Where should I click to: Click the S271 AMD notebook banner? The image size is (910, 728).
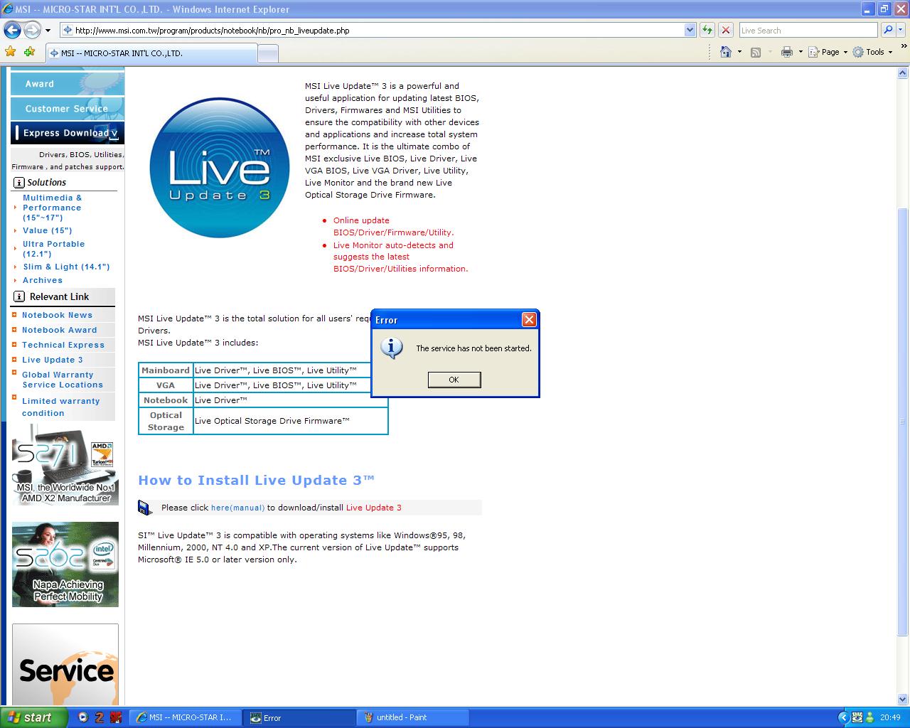(x=65, y=464)
